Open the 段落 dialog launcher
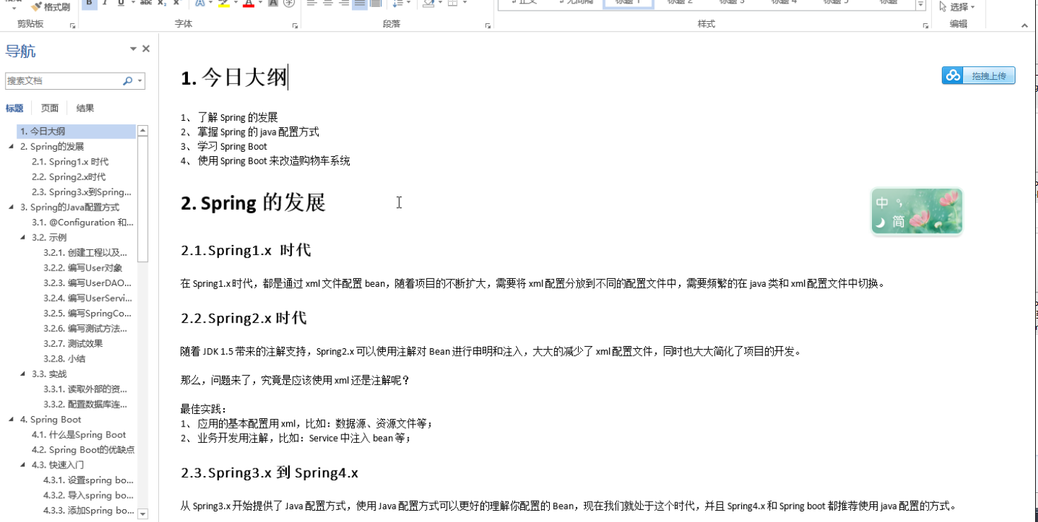 488,26
